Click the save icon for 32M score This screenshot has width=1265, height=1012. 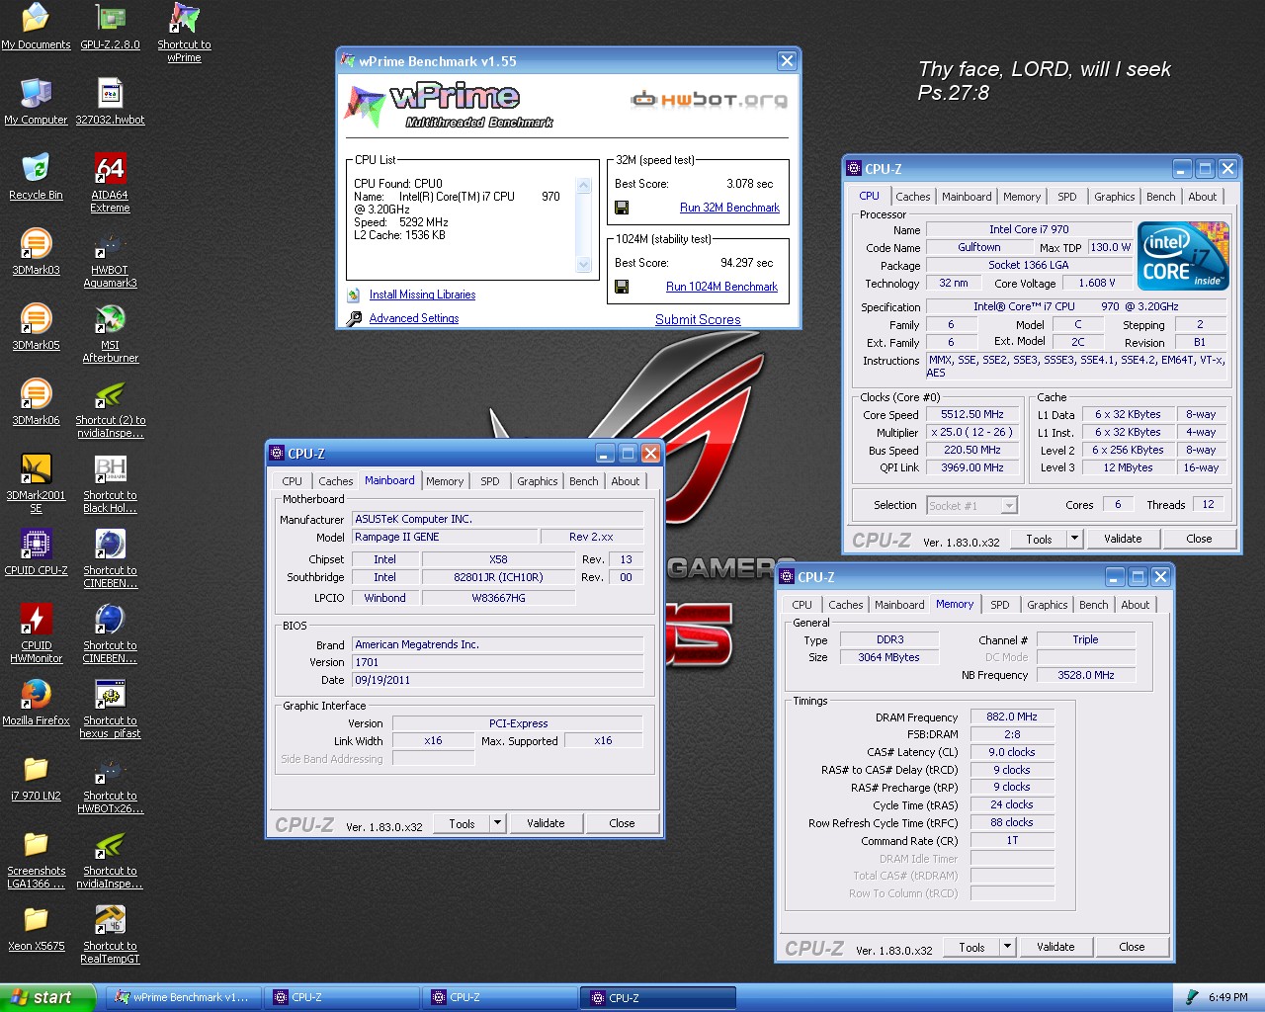click(622, 208)
